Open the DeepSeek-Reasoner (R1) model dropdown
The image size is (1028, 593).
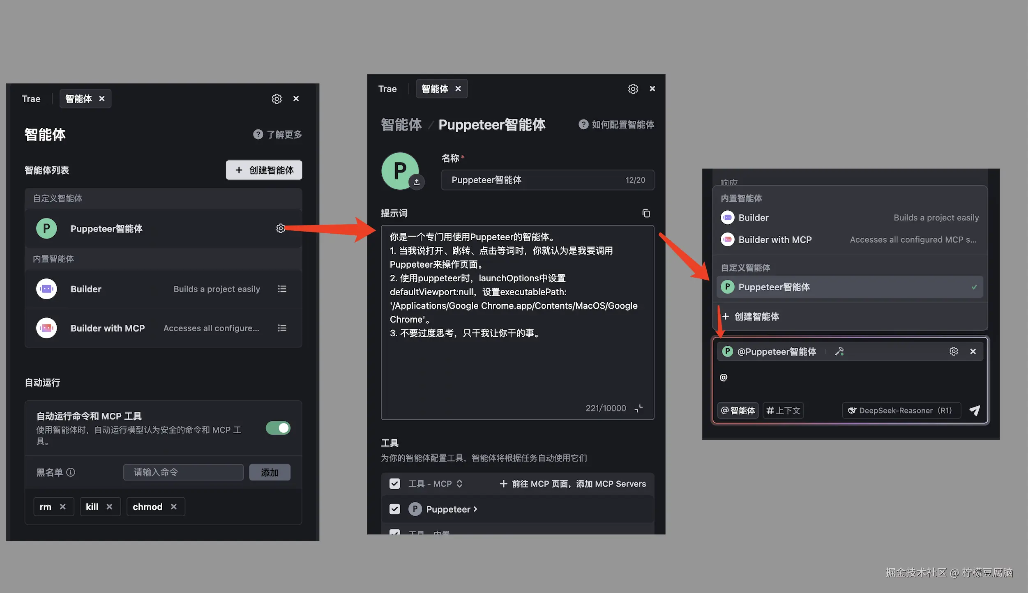pyautogui.click(x=901, y=410)
